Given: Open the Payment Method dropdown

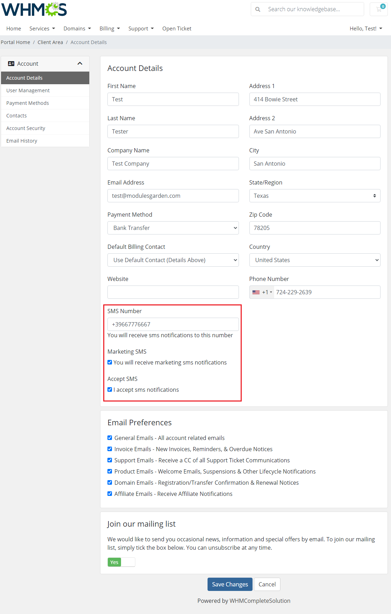Looking at the screenshot, I should 173,228.
